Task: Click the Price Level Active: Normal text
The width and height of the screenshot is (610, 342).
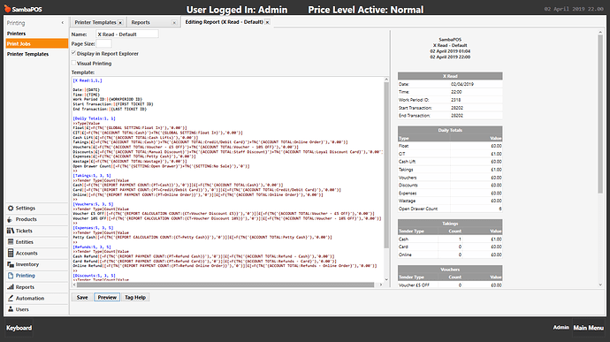Action: tap(366, 10)
